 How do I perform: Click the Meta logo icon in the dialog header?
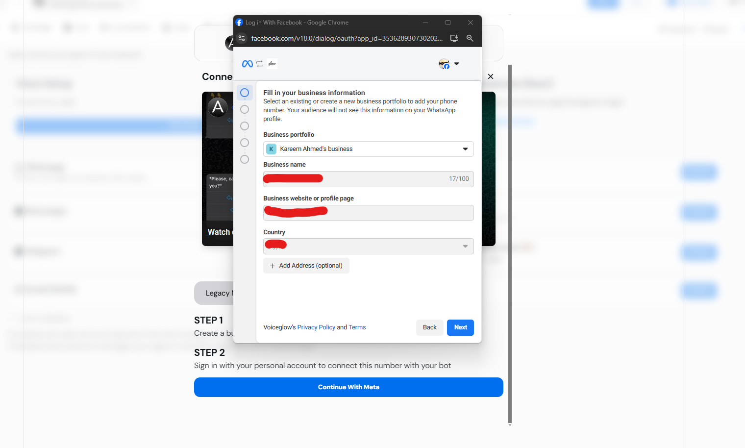(248, 64)
